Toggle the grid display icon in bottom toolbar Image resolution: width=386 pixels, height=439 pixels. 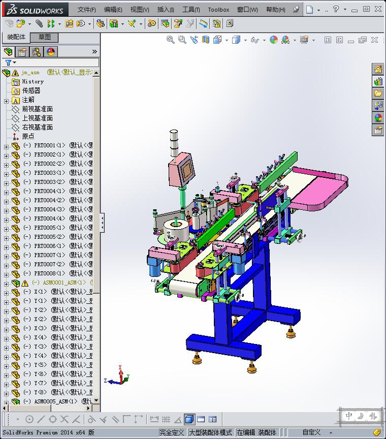pos(166,419)
